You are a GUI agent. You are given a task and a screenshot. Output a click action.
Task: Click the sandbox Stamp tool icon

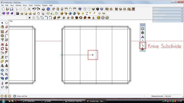pyautogui.click(x=121, y=9)
